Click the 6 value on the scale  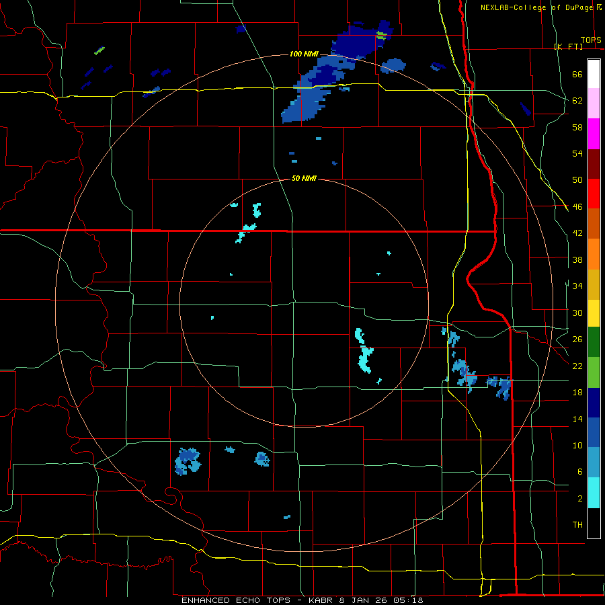[580, 472]
